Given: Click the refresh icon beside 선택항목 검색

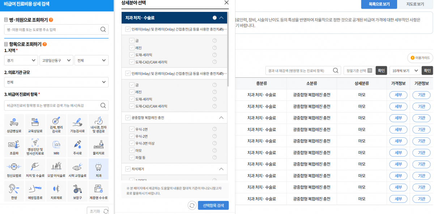Looking at the screenshot, I should (192, 205).
